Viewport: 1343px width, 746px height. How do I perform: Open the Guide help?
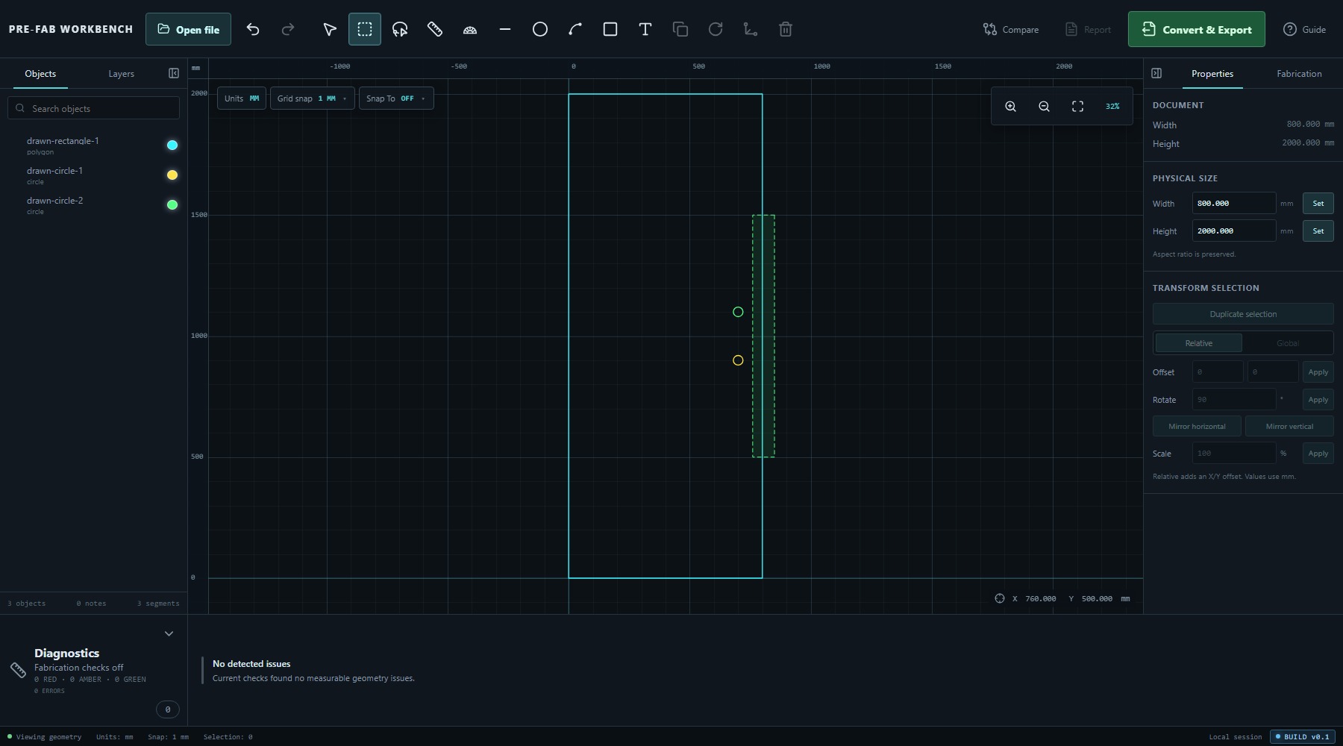(x=1305, y=29)
